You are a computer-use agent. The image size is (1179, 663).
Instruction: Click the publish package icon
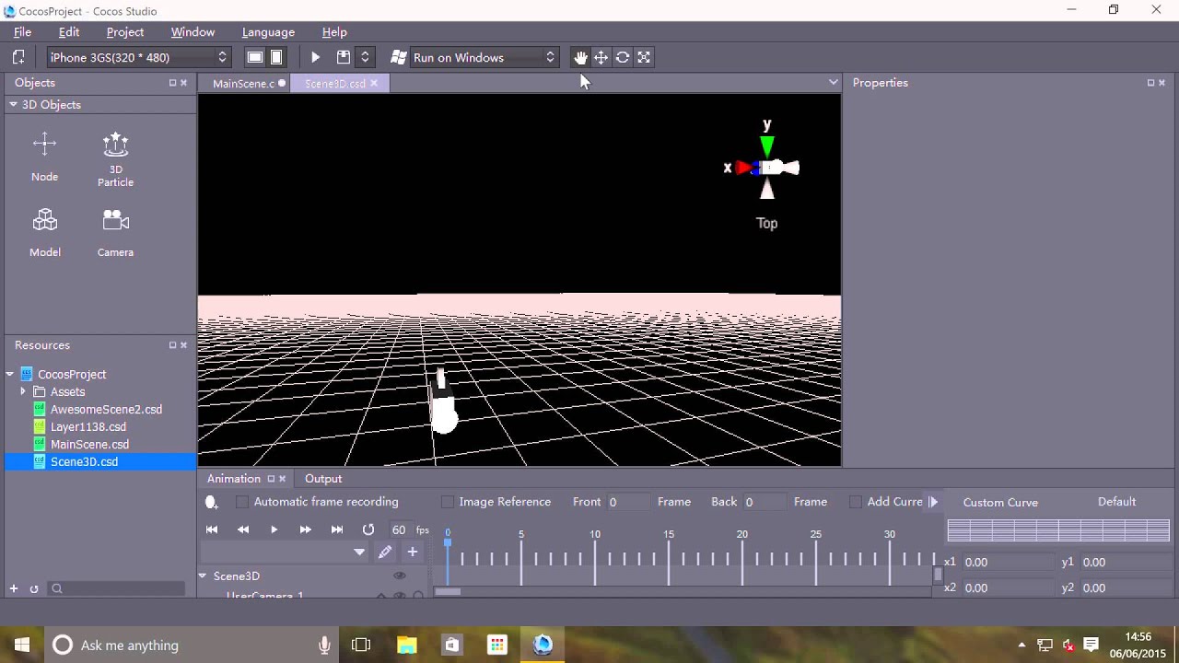coord(344,57)
